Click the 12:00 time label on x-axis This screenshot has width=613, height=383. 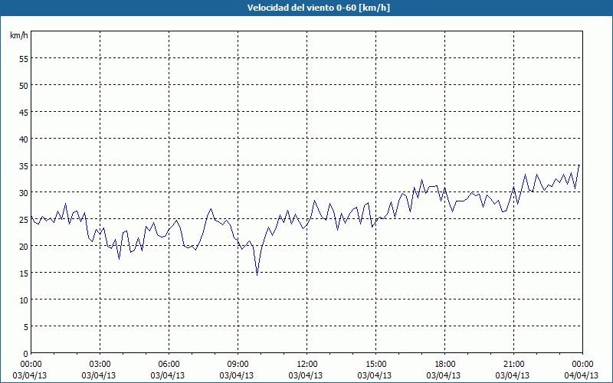pos(307,365)
